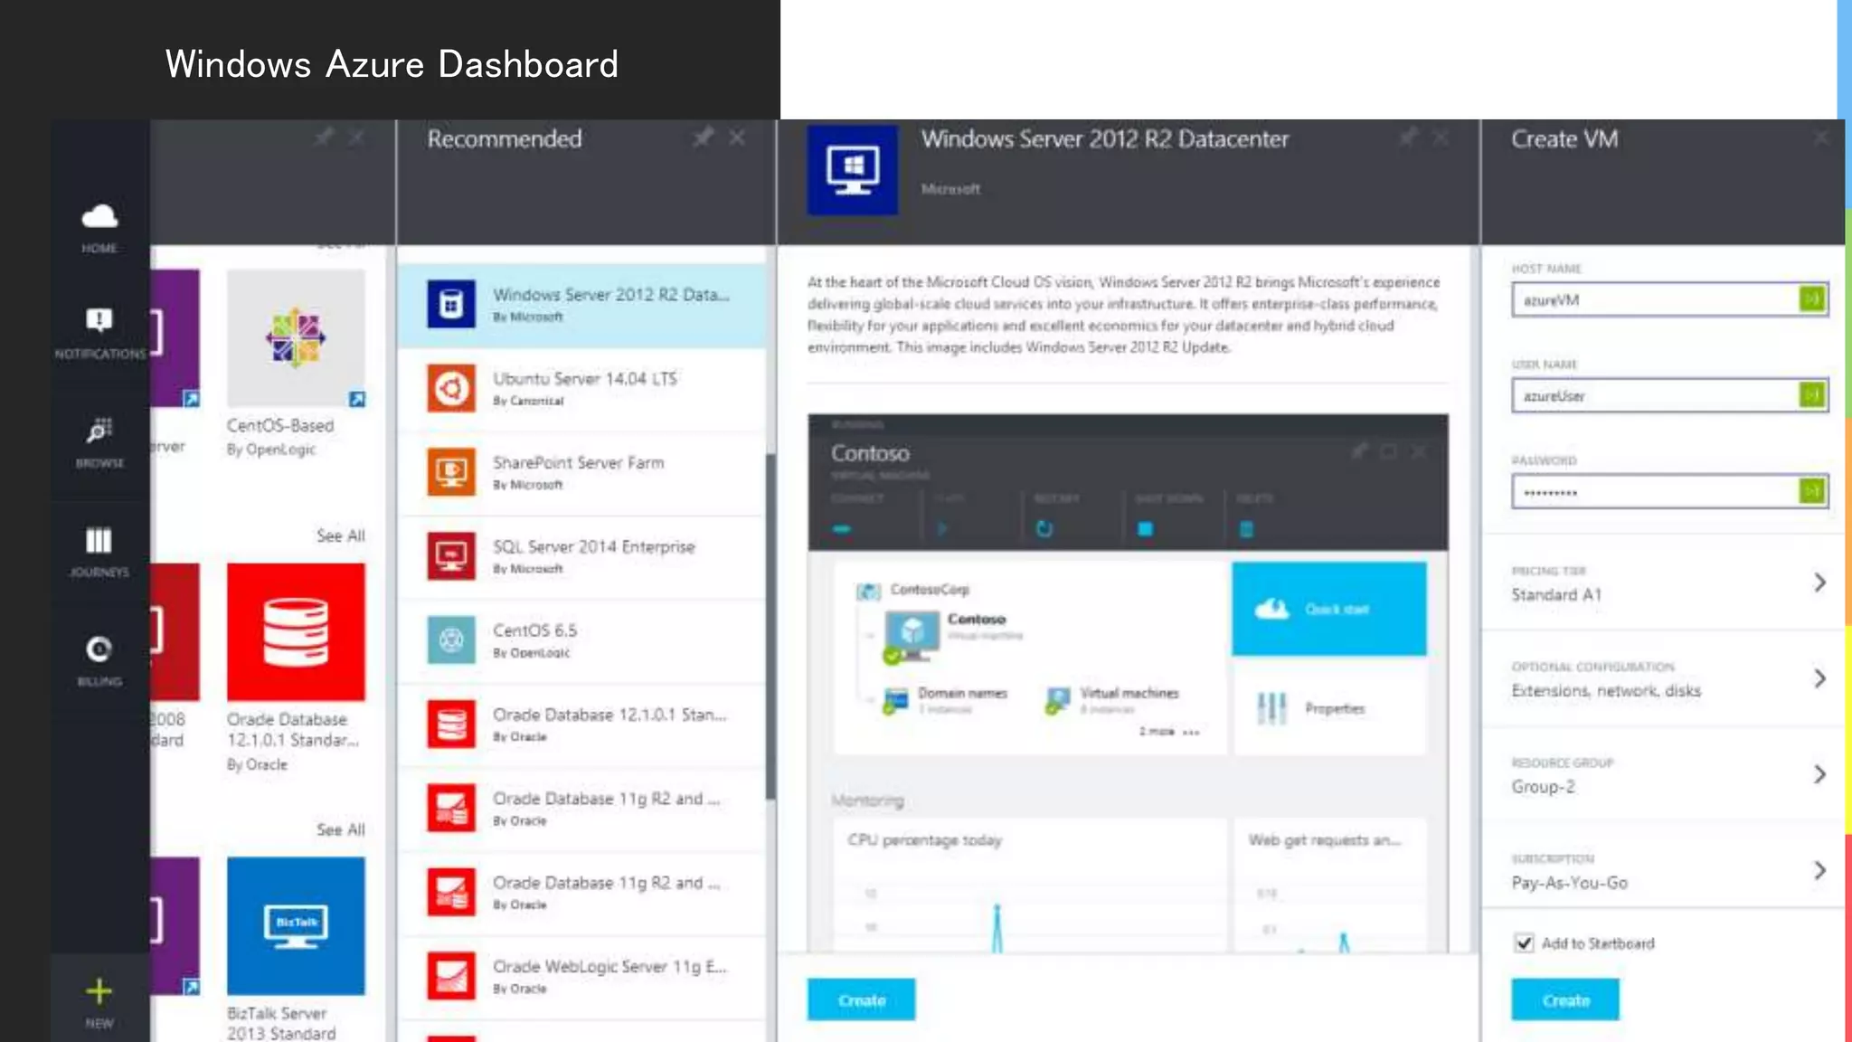The image size is (1852, 1042).
Task: Click See All above BizTalk Server tile
Action: 341,830
